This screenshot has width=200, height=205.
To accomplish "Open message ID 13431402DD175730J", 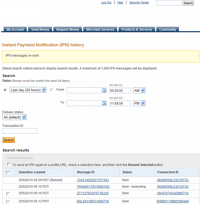I will coord(93,180).
